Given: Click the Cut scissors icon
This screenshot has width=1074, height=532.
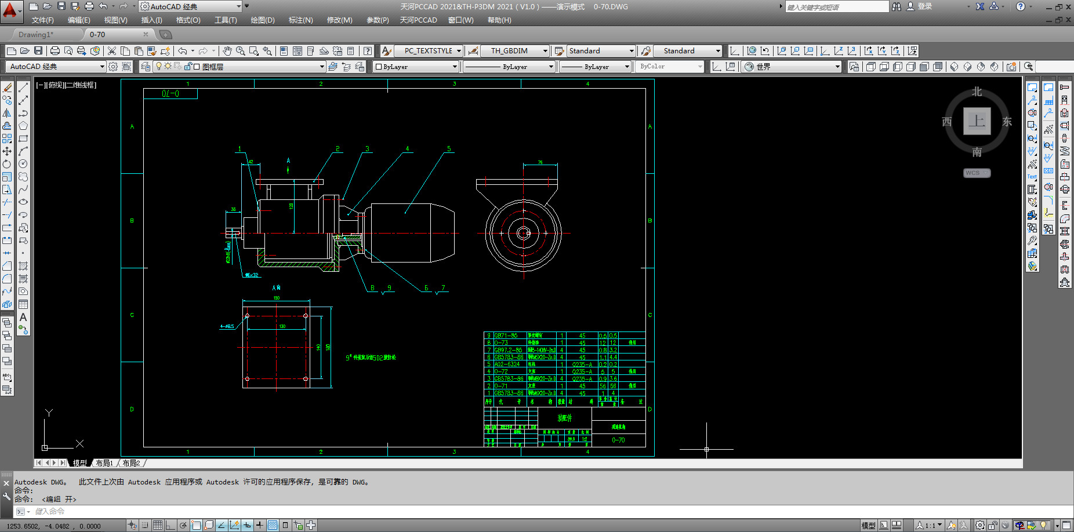Looking at the screenshot, I should click(x=112, y=51).
